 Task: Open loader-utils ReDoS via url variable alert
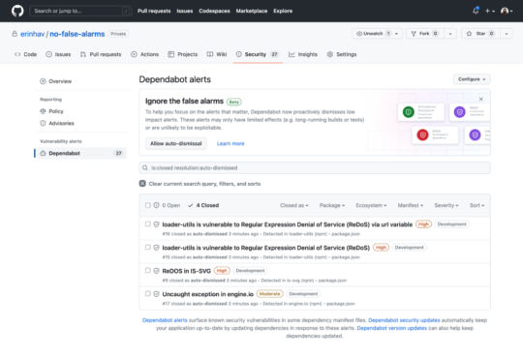288,224
